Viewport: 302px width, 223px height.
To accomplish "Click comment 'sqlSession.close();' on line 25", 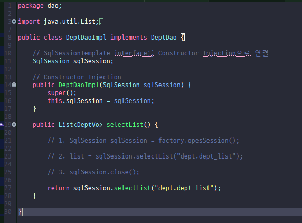I will [104, 172].
